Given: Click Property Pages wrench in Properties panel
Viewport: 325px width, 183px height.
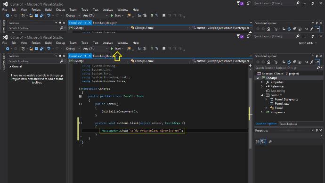Looking at the screenshot, I should click(x=270, y=141).
